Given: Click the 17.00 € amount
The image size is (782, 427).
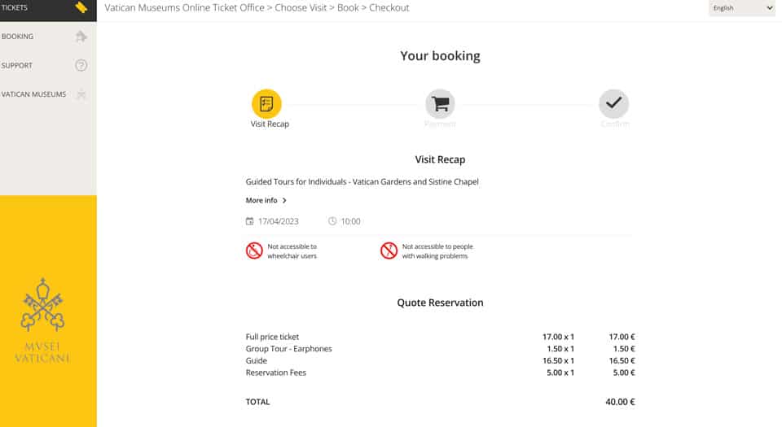Looking at the screenshot, I should tap(622, 337).
